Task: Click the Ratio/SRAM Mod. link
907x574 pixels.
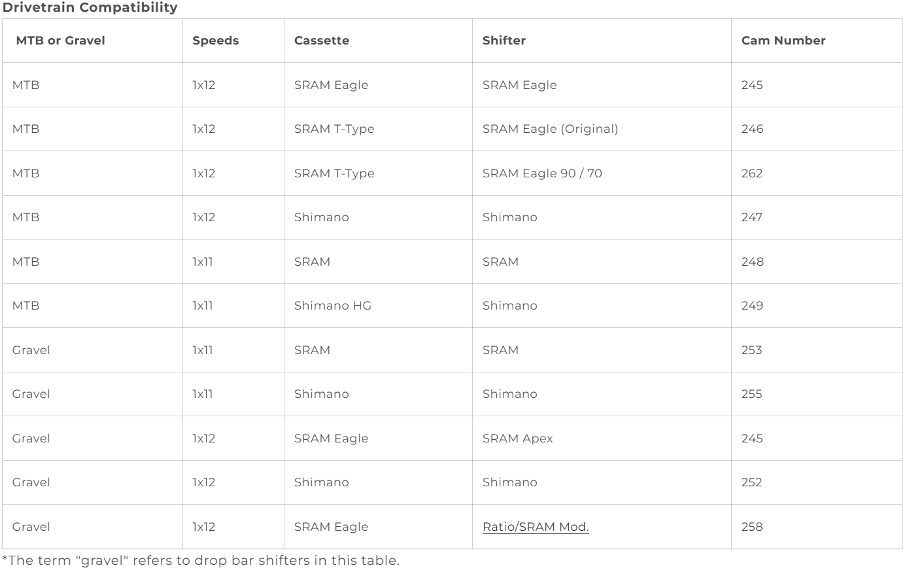Action: point(536,527)
